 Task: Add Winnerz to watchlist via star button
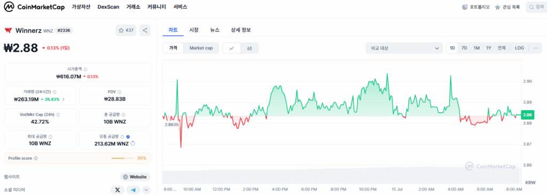[x=126, y=30]
